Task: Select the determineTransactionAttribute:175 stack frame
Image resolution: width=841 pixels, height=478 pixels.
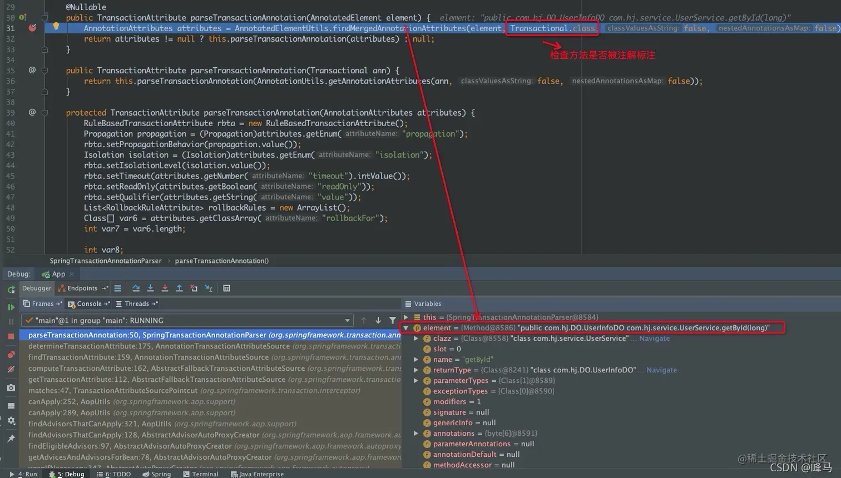Action: click(x=210, y=346)
